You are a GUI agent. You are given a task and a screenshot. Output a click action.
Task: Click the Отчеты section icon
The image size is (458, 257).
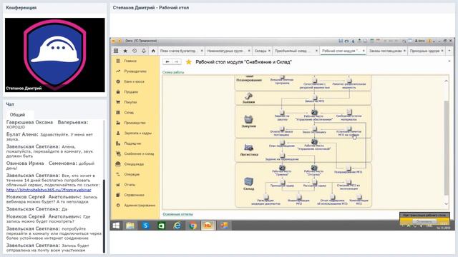click(118, 184)
